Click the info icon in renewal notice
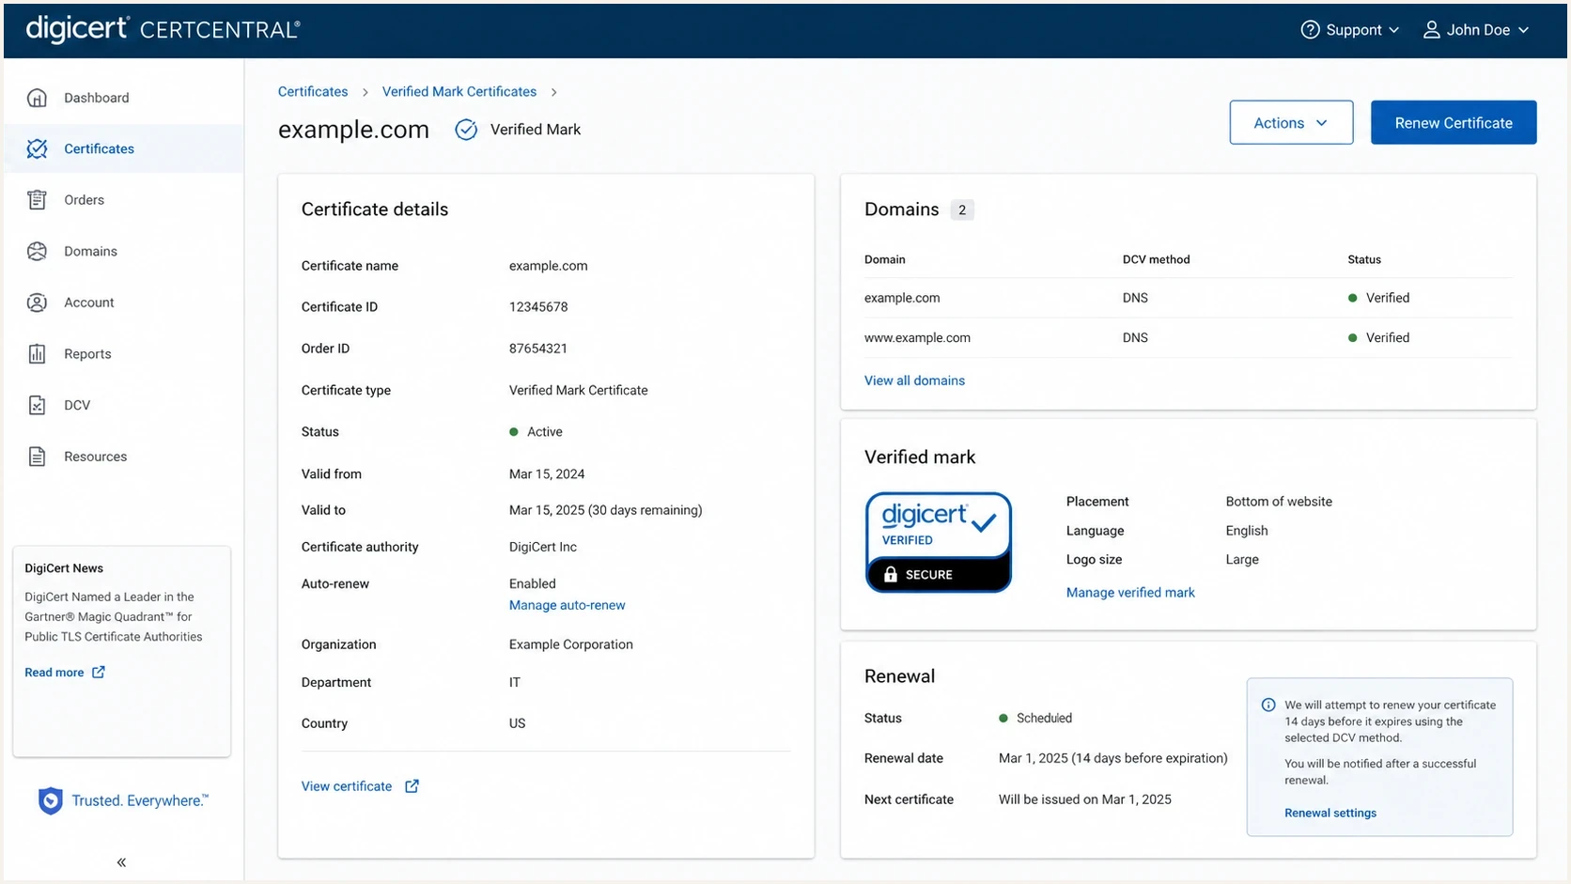This screenshot has height=884, width=1571. [1268, 705]
